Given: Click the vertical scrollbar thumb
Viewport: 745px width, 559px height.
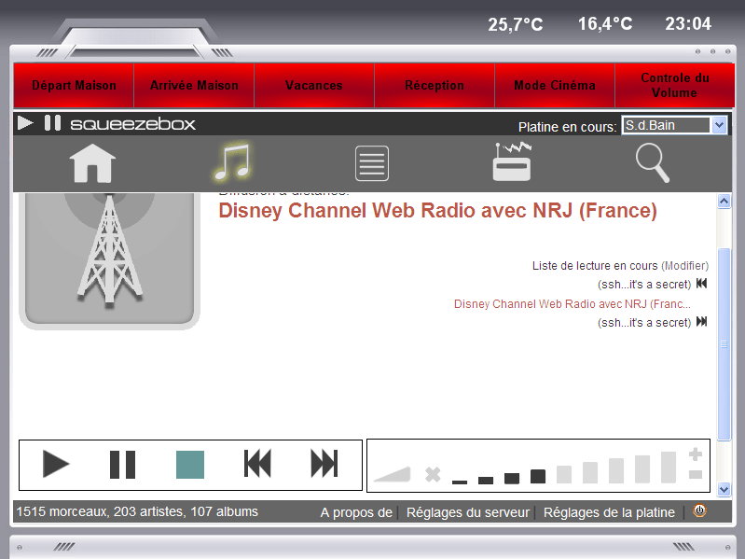Looking at the screenshot, I should tap(724, 344).
